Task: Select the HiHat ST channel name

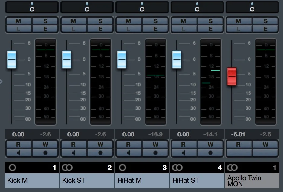Action: pos(197,181)
